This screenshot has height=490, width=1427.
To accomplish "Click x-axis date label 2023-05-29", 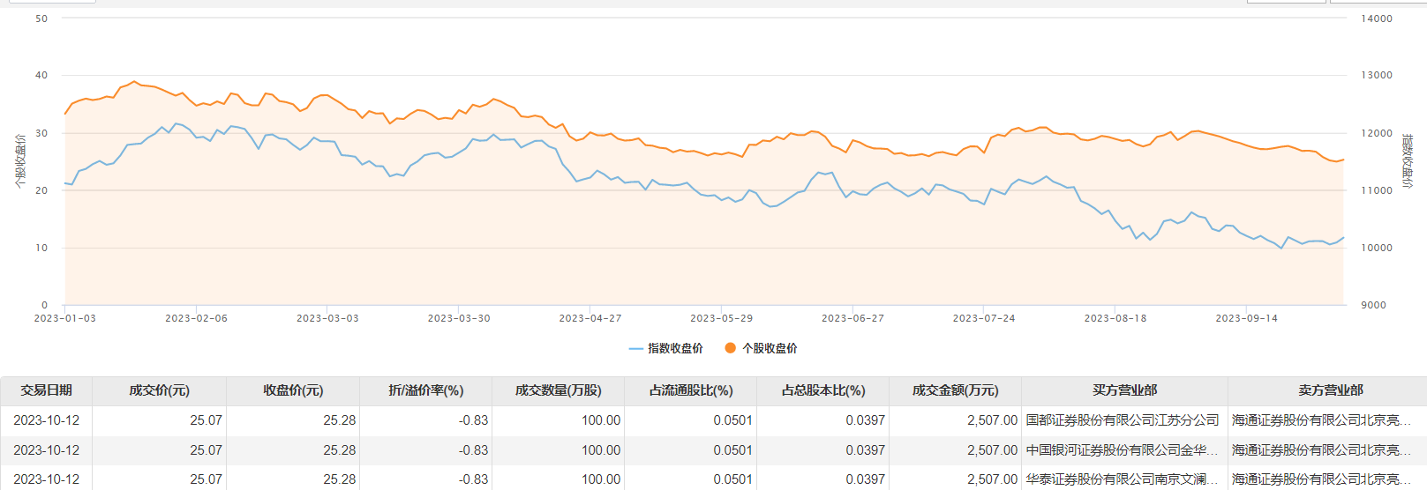I will click(722, 318).
